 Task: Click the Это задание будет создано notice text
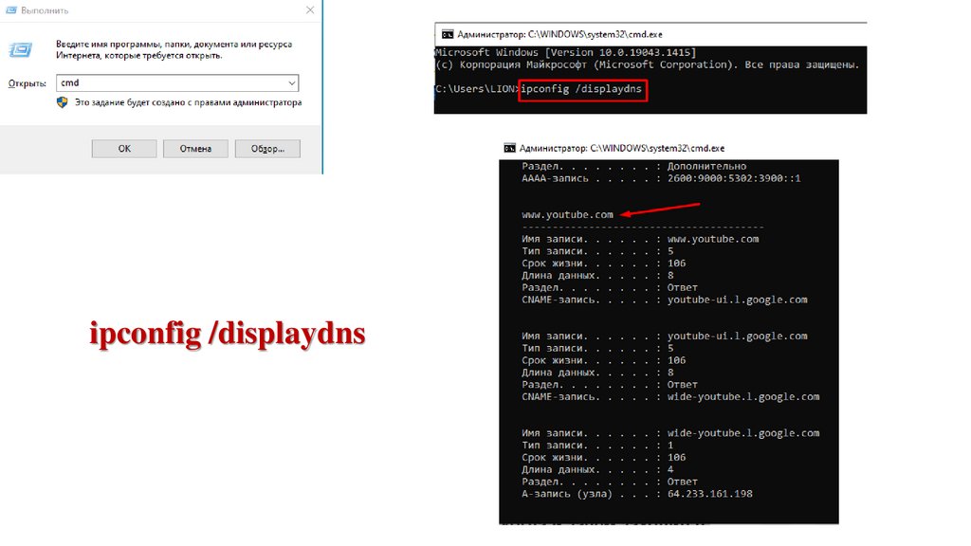(189, 102)
